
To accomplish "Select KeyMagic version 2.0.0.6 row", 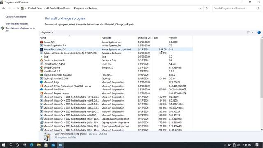I will [116, 79].
